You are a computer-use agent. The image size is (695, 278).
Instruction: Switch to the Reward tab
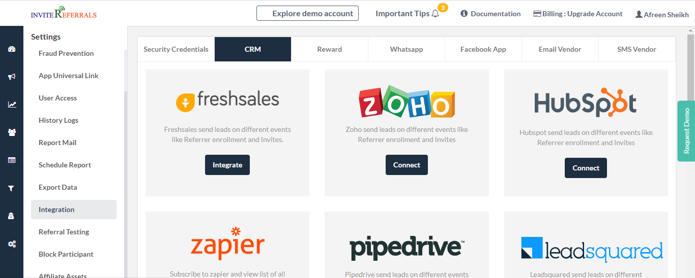(330, 49)
